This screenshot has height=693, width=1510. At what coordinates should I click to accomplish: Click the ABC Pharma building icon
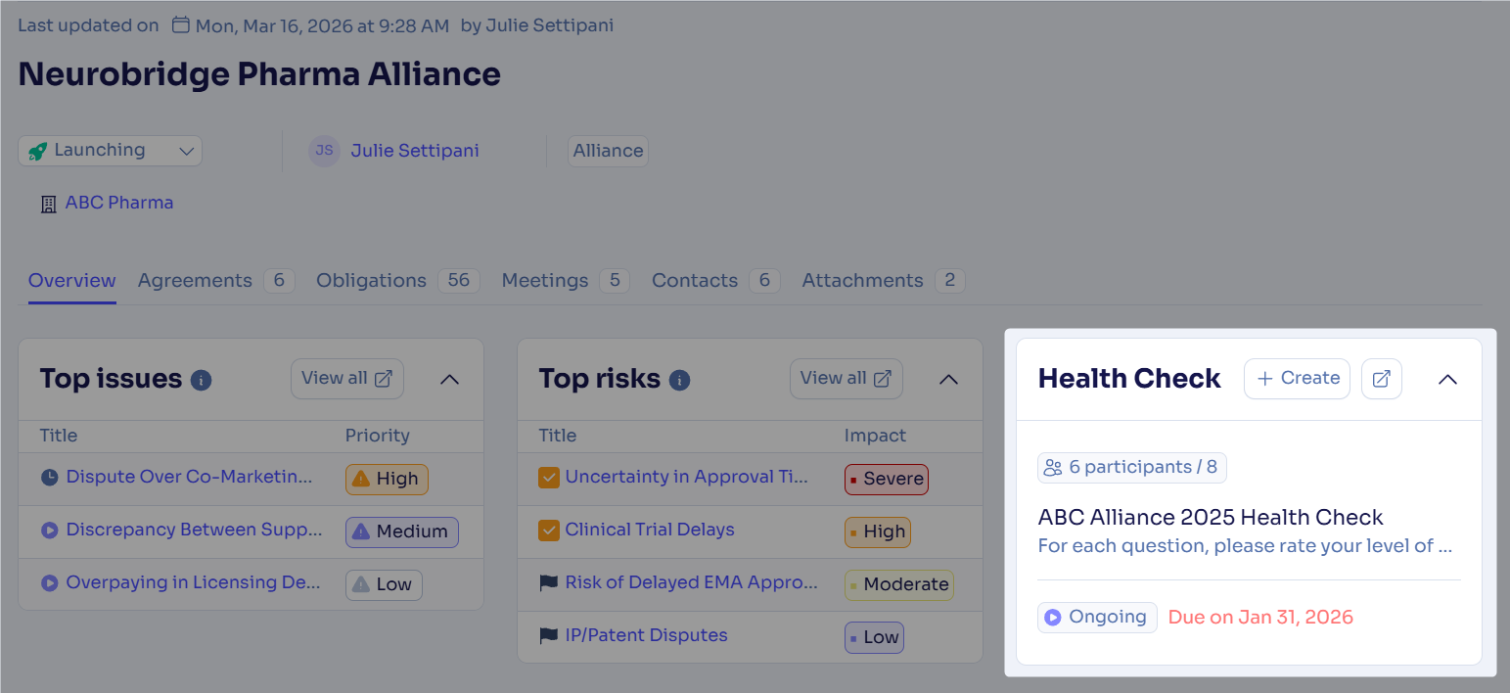[x=48, y=204]
